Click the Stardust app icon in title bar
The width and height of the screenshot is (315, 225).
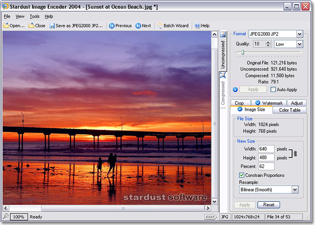tap(5, 6)
